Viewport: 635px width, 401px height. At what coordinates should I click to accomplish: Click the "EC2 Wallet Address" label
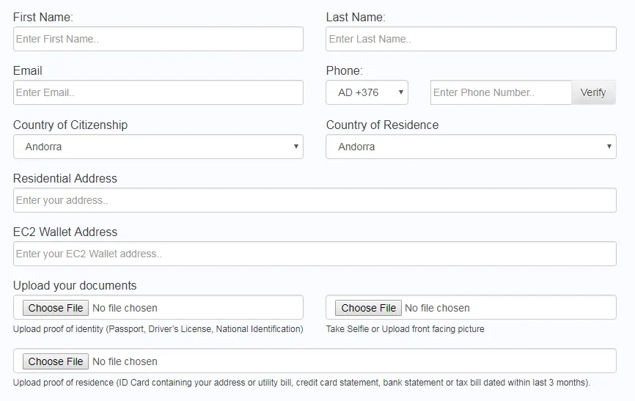click(65, 232)
